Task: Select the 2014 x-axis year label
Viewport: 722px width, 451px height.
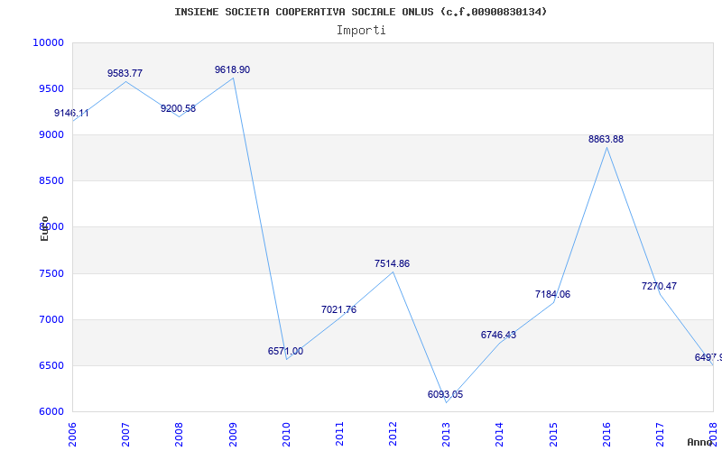Action: (x=500, y=434)
